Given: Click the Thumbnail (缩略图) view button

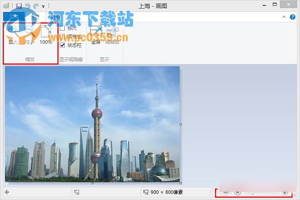Looking at the screenshot, I should pyautogui.click(x=112, y=35).
